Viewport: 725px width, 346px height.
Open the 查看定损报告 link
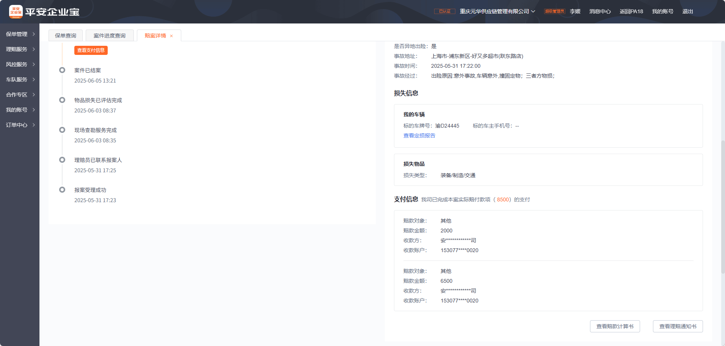[x=419, y=136]
